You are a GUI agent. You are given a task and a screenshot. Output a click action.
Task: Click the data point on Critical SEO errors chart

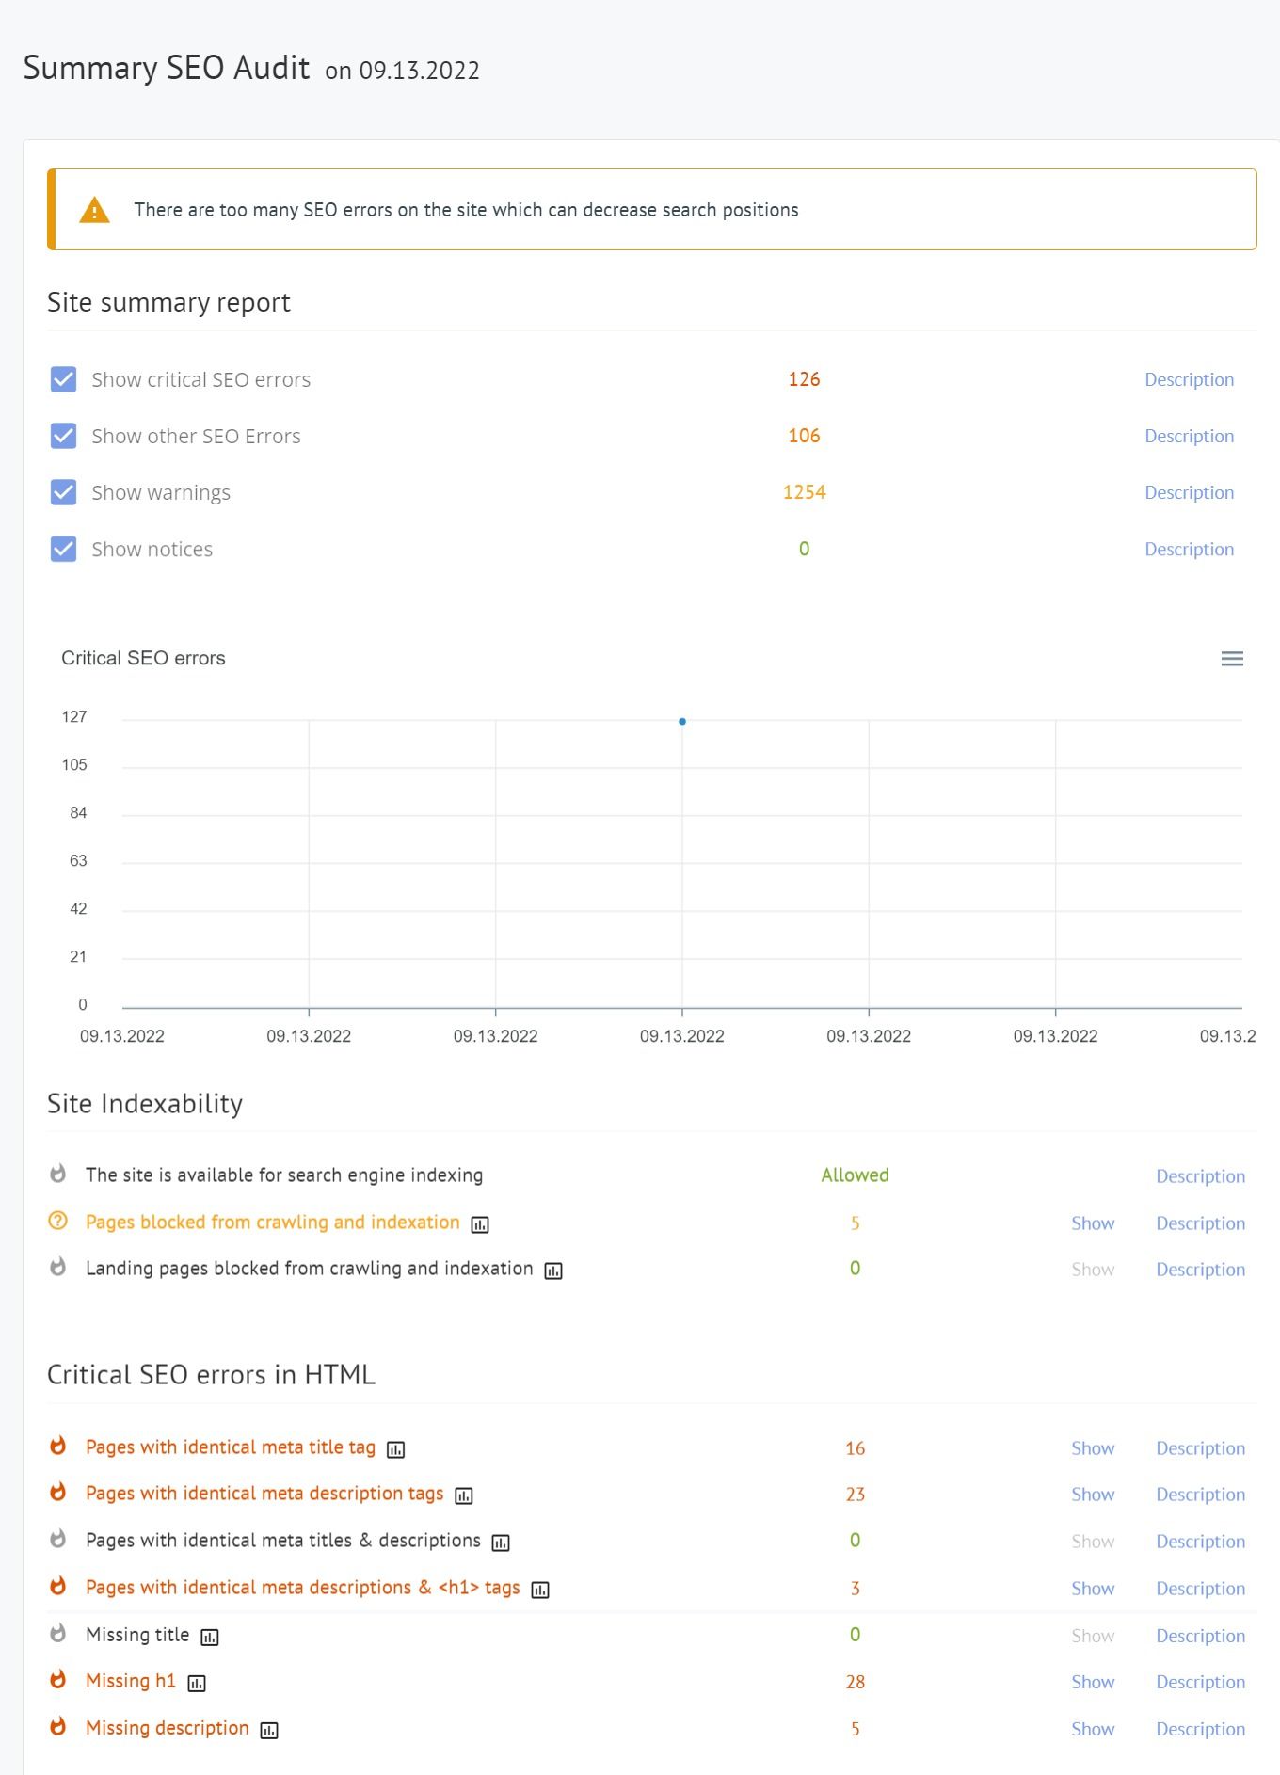pos(682,722)
